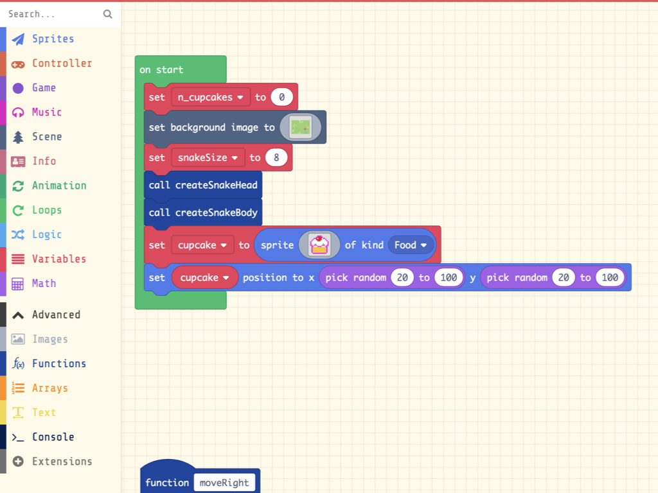
Task: Click the snakeSize value 8 field
Action: point(276,158)
